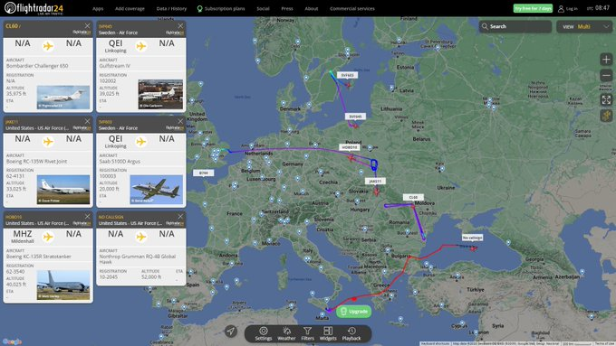Open Subscription plans menu item
Image resolution: width=616 pixels, height=346 pixels.
221,9
